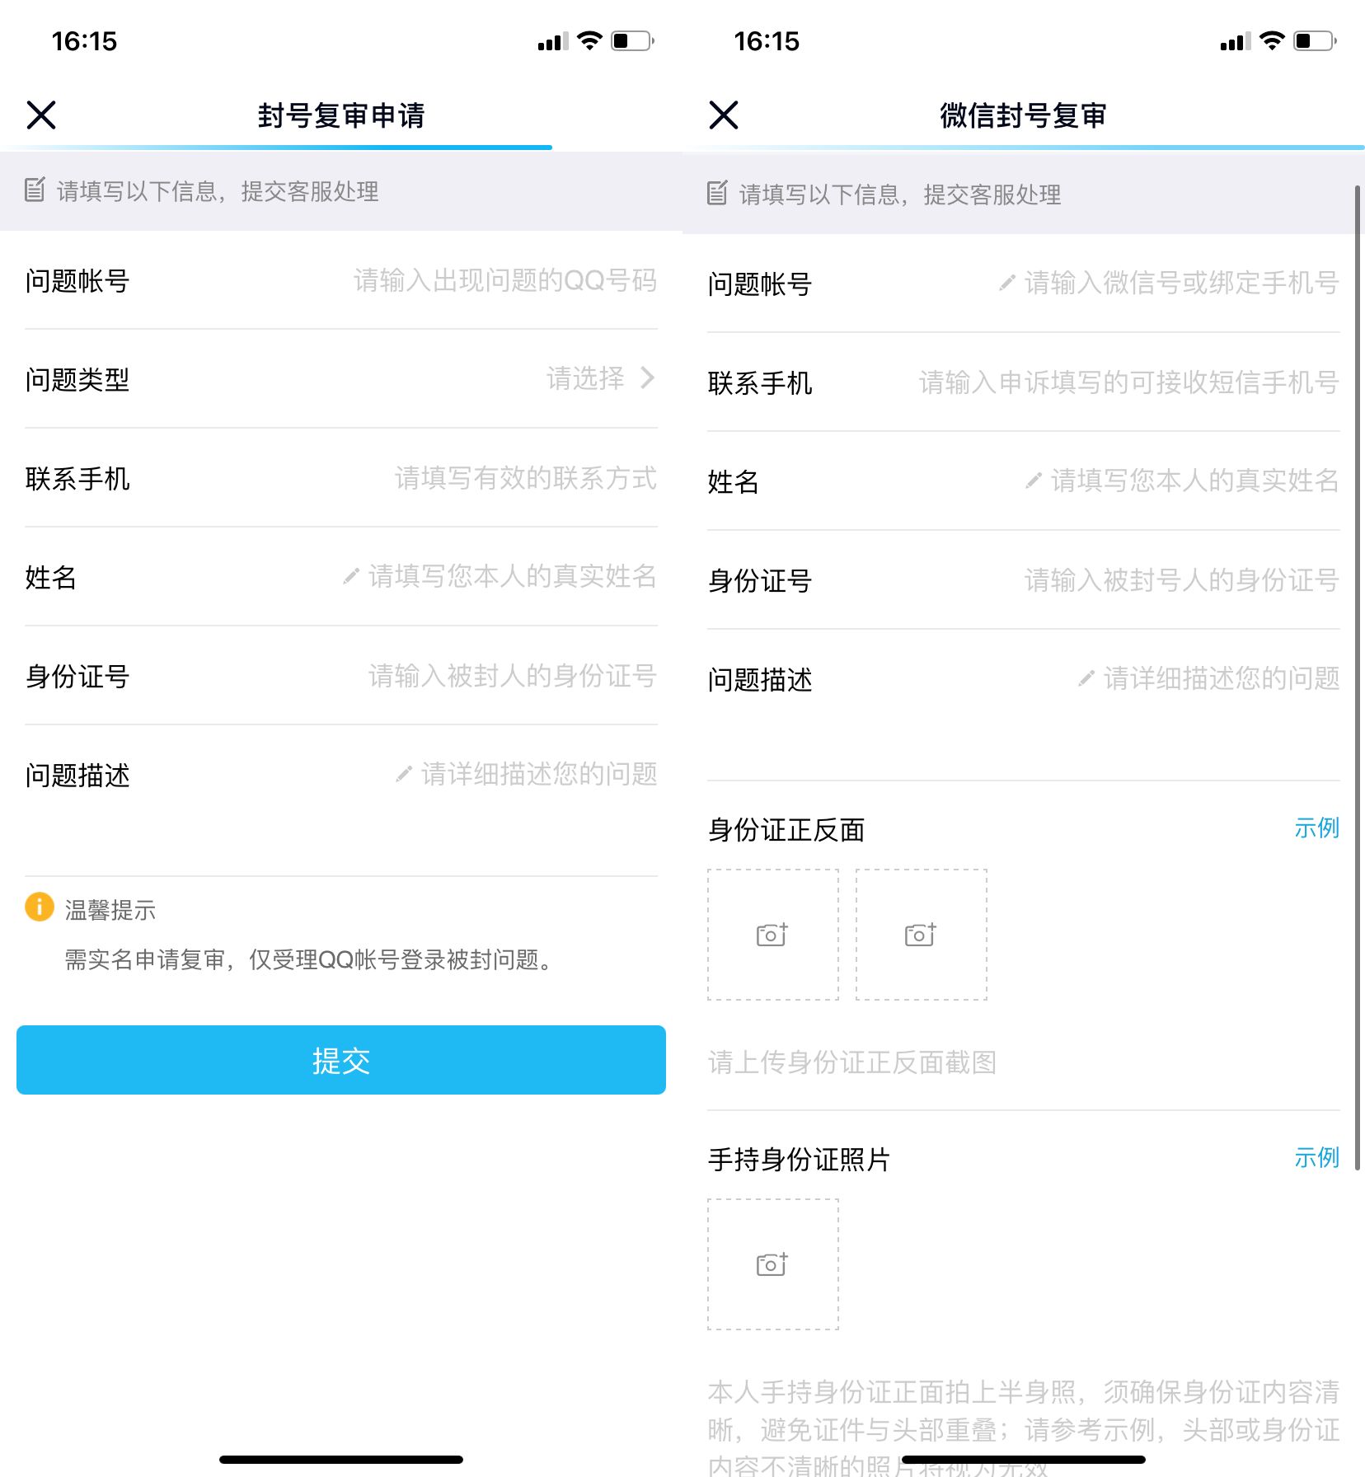Open the 问题类型 请选择 dropdown
1365x1477 pixels.
tap(585, 379)
